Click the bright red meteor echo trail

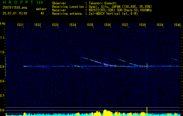pos(107,64)
